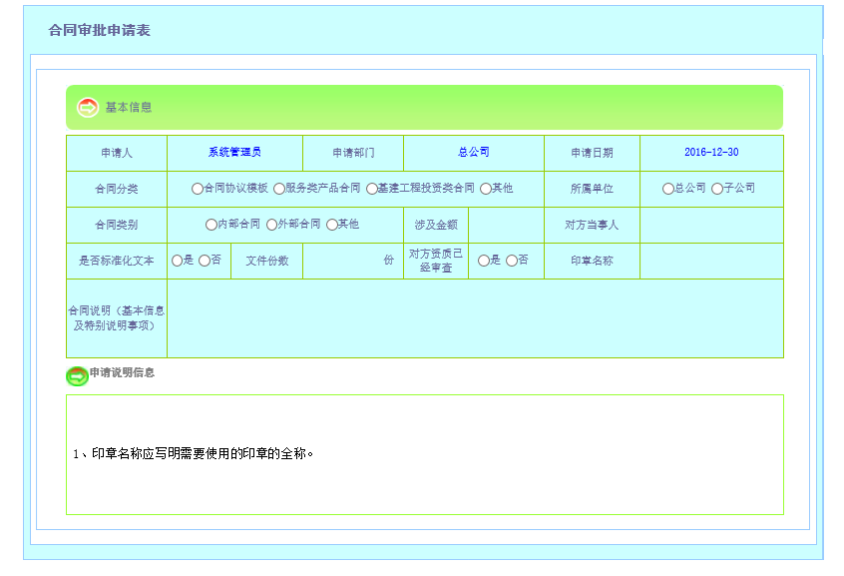Pick 子公司 for 所属单位
The height and width of the screenshot is (576, 844).
(x=717, y=189)
